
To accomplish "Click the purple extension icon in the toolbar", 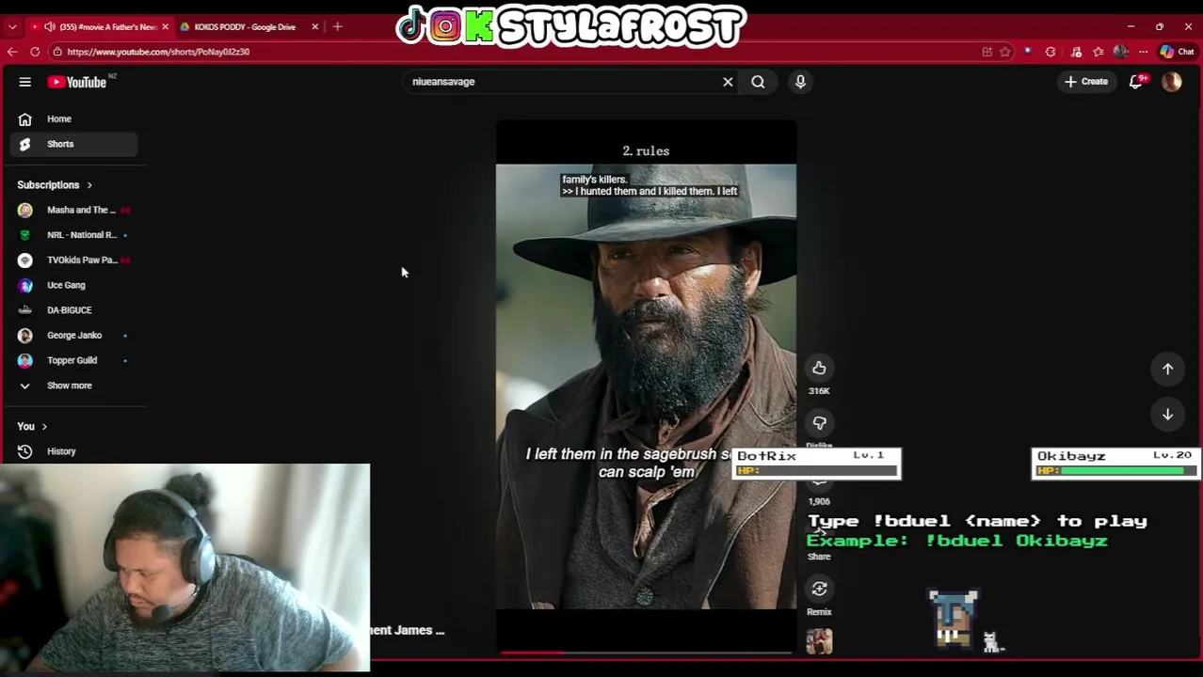I will tap(1028, 52).
